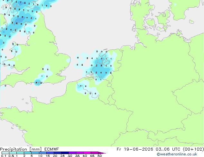Screen dimensions: 204x157
Task: Click the '7' precipitation value over Scotland
Action: [x=20, y=2]
